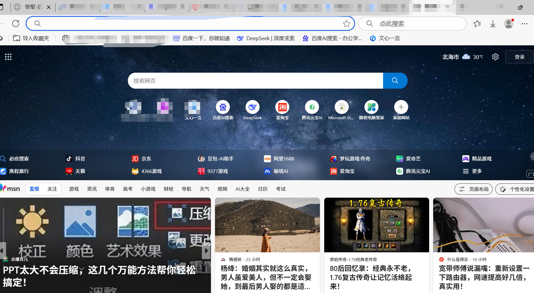The image size is (534, 293).
Task: Open the apps grid launcher
Action: (x=8, y=57)
